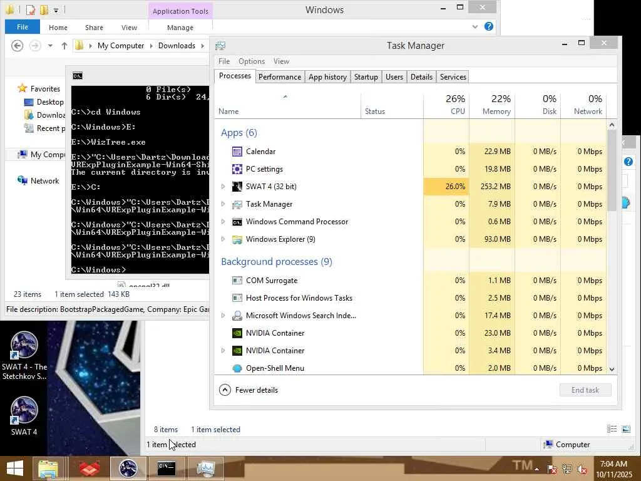Show hidden system tray icons arrow
Screen dimensions: 641x481
[x=536, y=469]
